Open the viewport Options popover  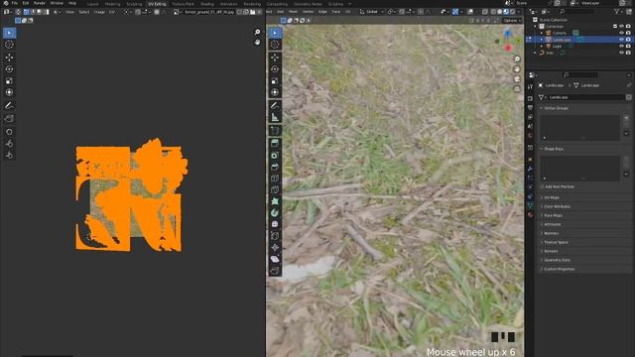click(x=512, y=20)
